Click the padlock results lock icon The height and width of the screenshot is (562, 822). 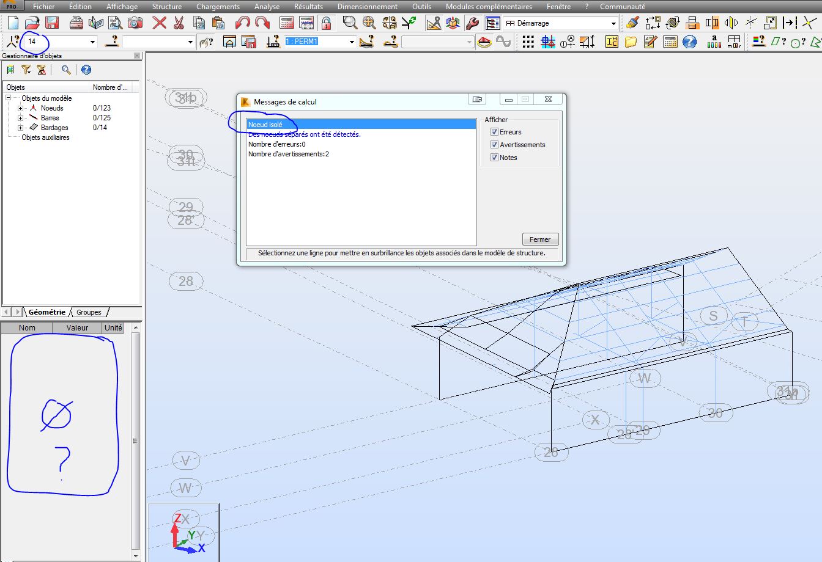tap(326, 23)
